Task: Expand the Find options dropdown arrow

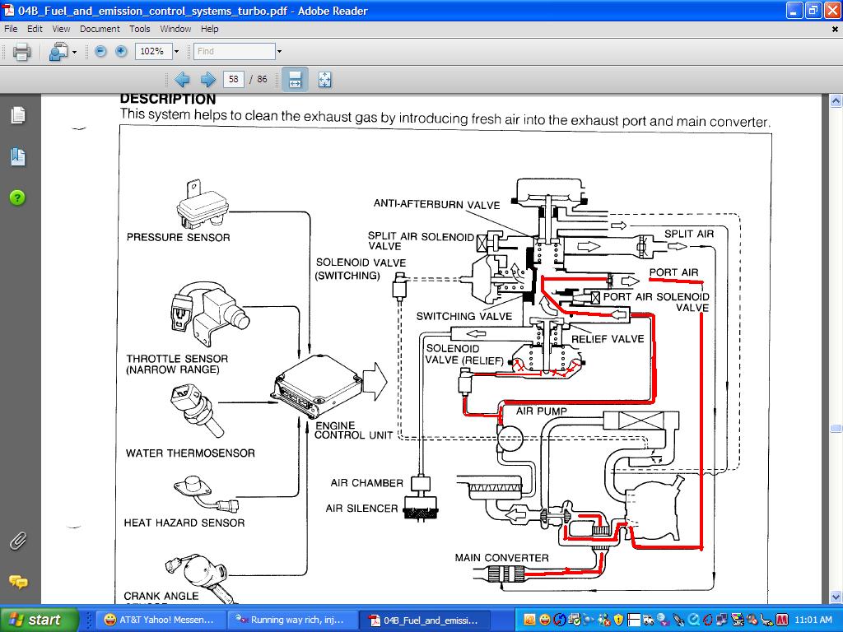Action: coord(279,52)
